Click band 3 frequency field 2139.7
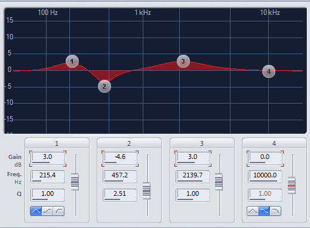This screenshot has width=310, height=228. (x=193, y=176)
